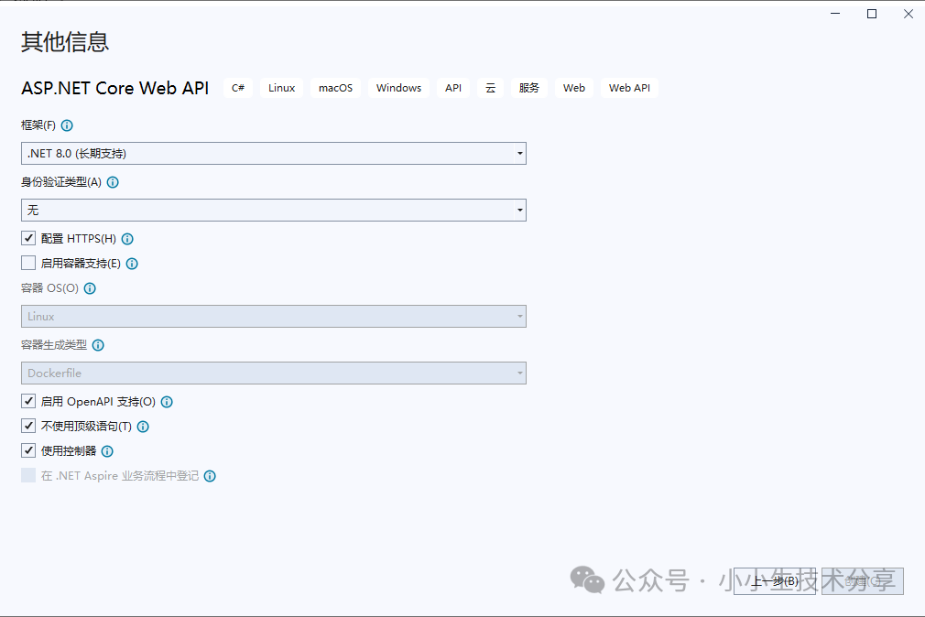Viewport: 925px width, 617px height.
Task: Open the 框架 .NET 8.0 dropdown
Action: 273,154
